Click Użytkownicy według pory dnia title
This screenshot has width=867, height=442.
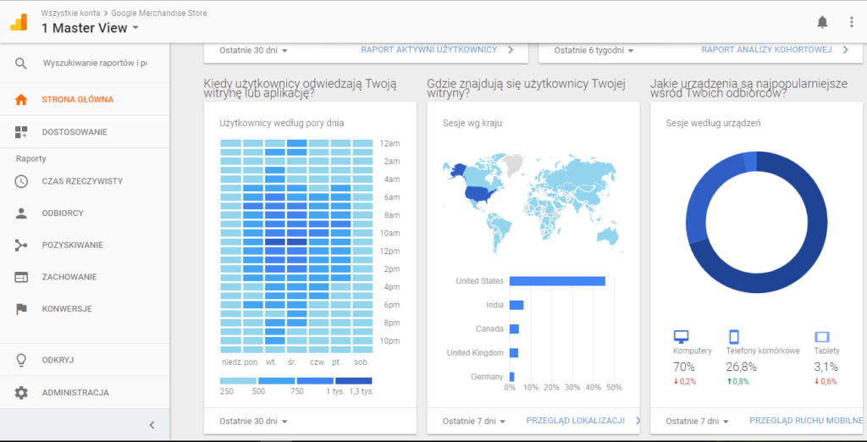281,124
